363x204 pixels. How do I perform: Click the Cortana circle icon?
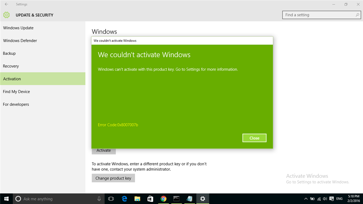(x=18, y=199)
